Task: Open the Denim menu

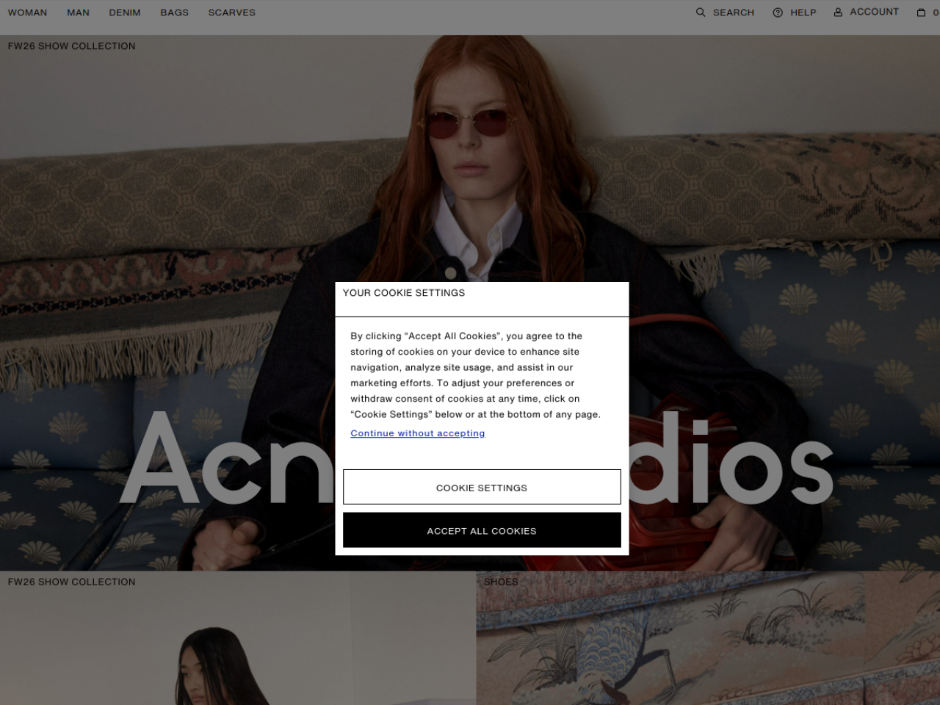Action: (125, 12)
